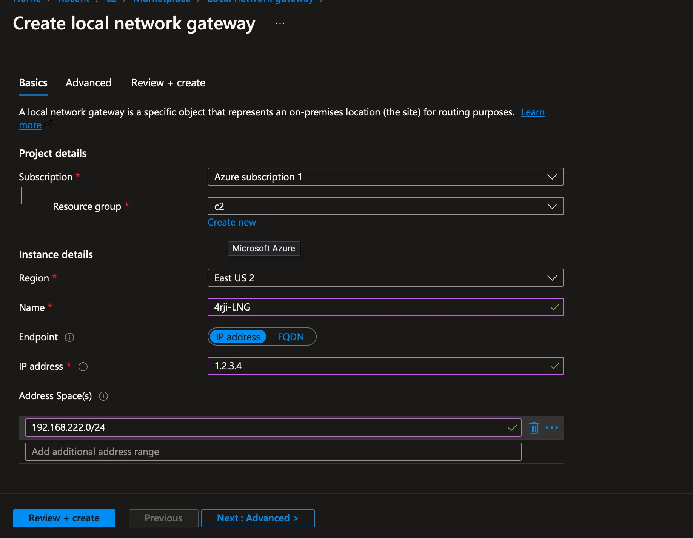Image resolution: width=693 pixels, height=538 pixels.
Task: Open the Subscription dropdown
Action: (x=552, y=177)
